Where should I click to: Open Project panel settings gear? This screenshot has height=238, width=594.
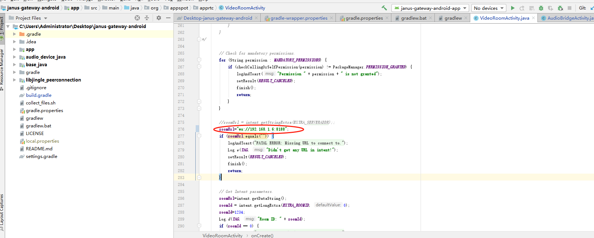[x=158, y=18]
